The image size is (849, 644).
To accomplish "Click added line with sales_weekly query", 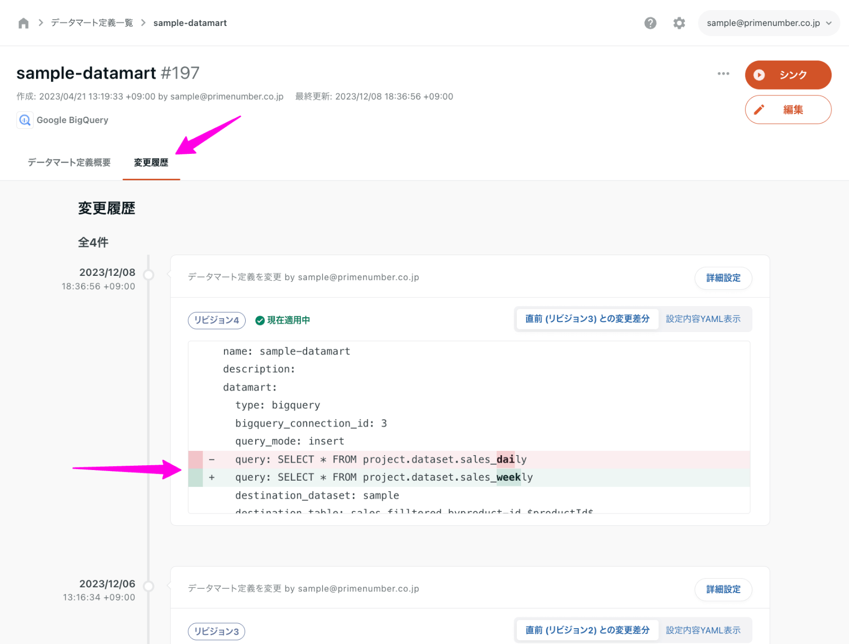I will 469,477.
